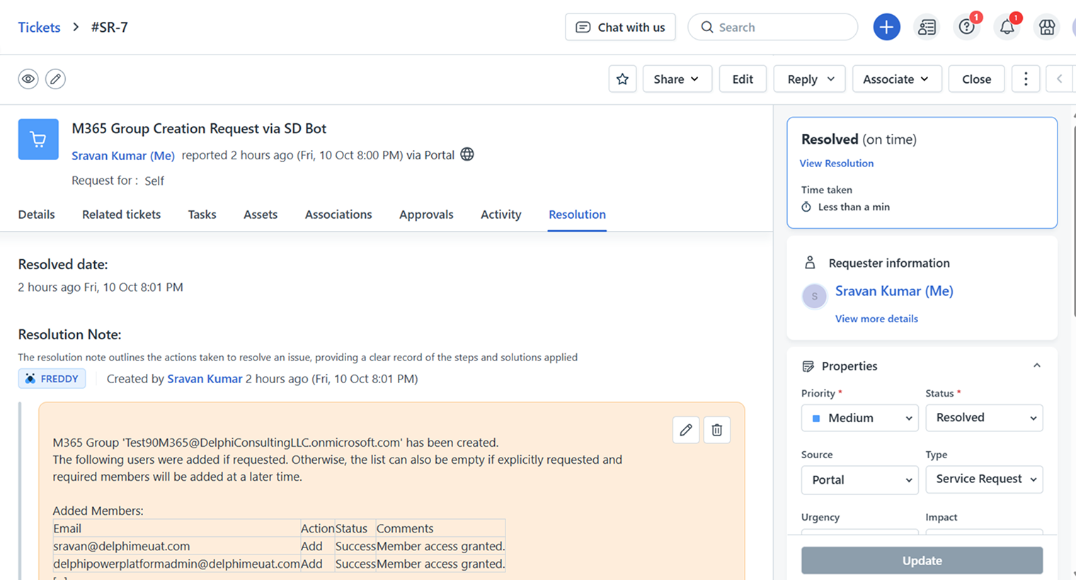Select the Resolution tab
The width and height of the screenshot is (1076, 580).
coord(577,215)
